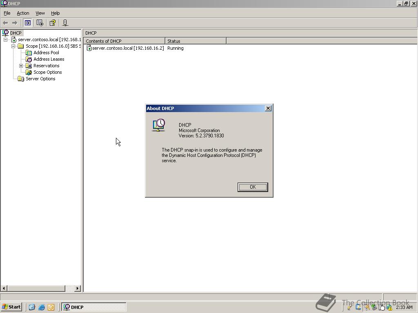Click the keys icon in system tray
The image size is (418, 313).
(367, 308)
